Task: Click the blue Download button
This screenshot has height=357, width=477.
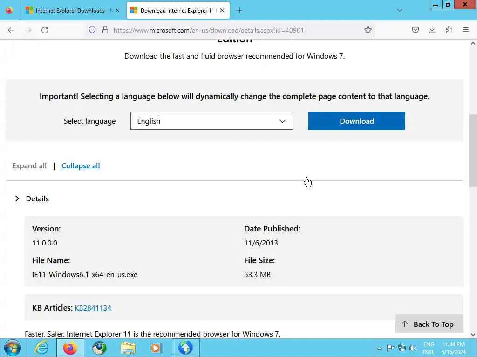Action: click(356, 121)
